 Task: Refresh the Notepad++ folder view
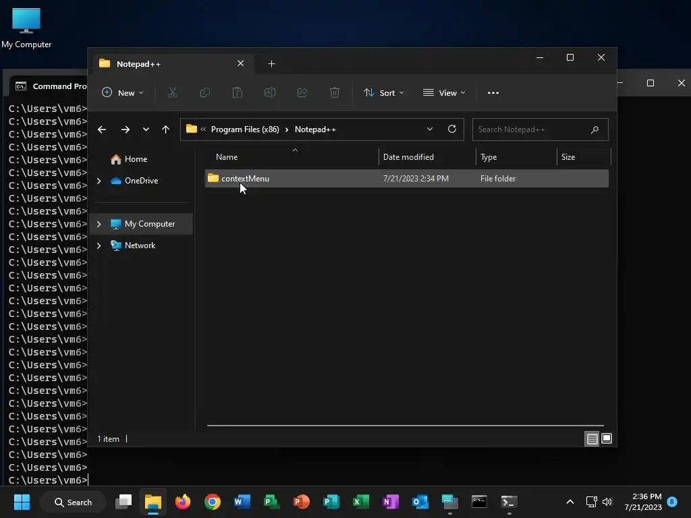tap(451, 129)
